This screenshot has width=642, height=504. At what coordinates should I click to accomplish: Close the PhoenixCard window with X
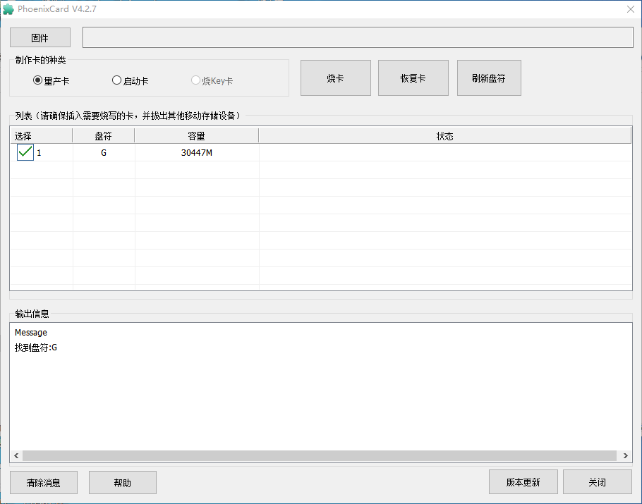(631, 9)
